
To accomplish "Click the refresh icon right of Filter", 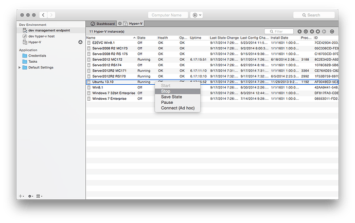I will [332, 31].
